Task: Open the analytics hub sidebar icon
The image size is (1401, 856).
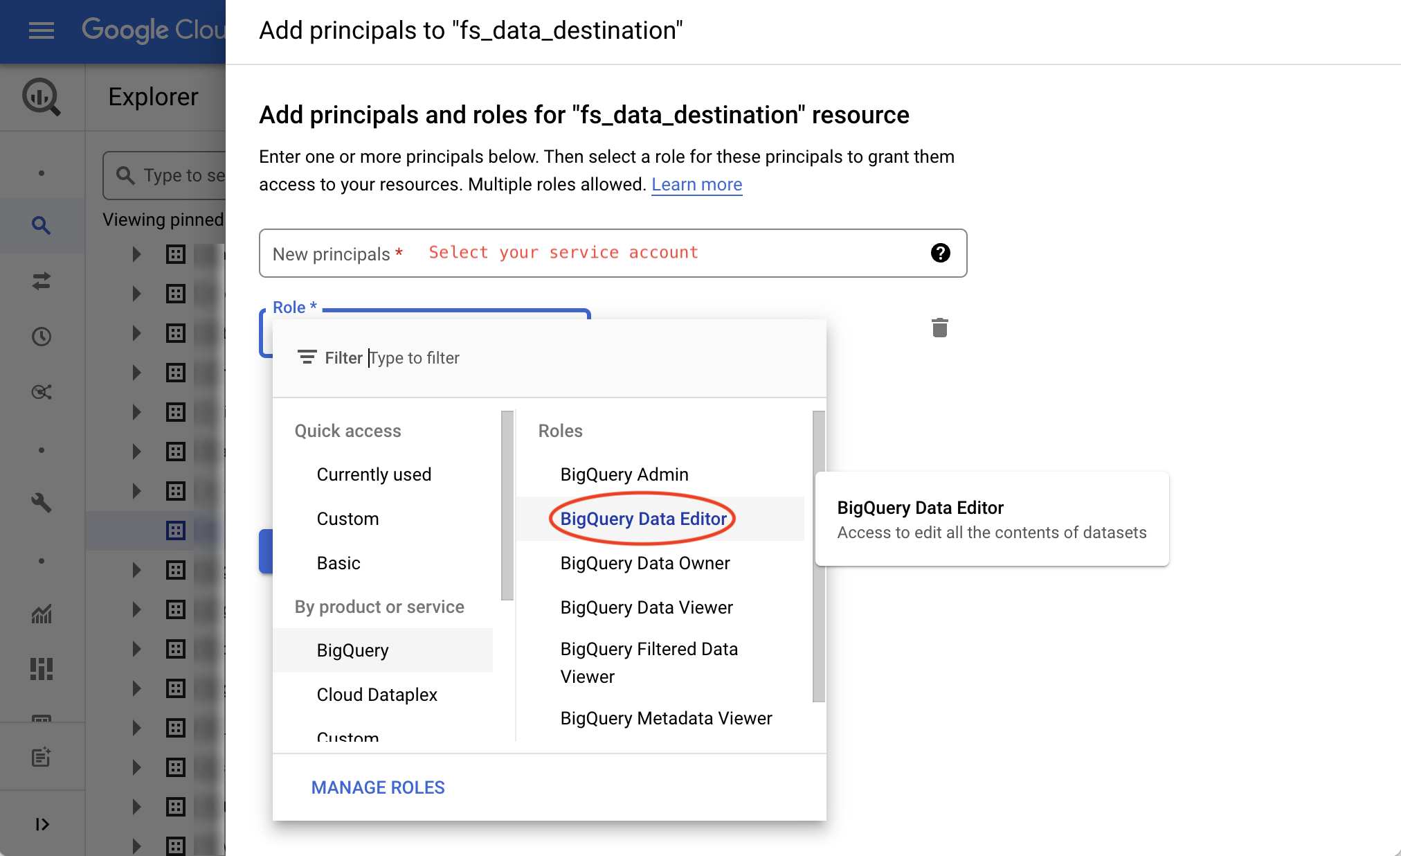Action: click(x=42, y=392)
